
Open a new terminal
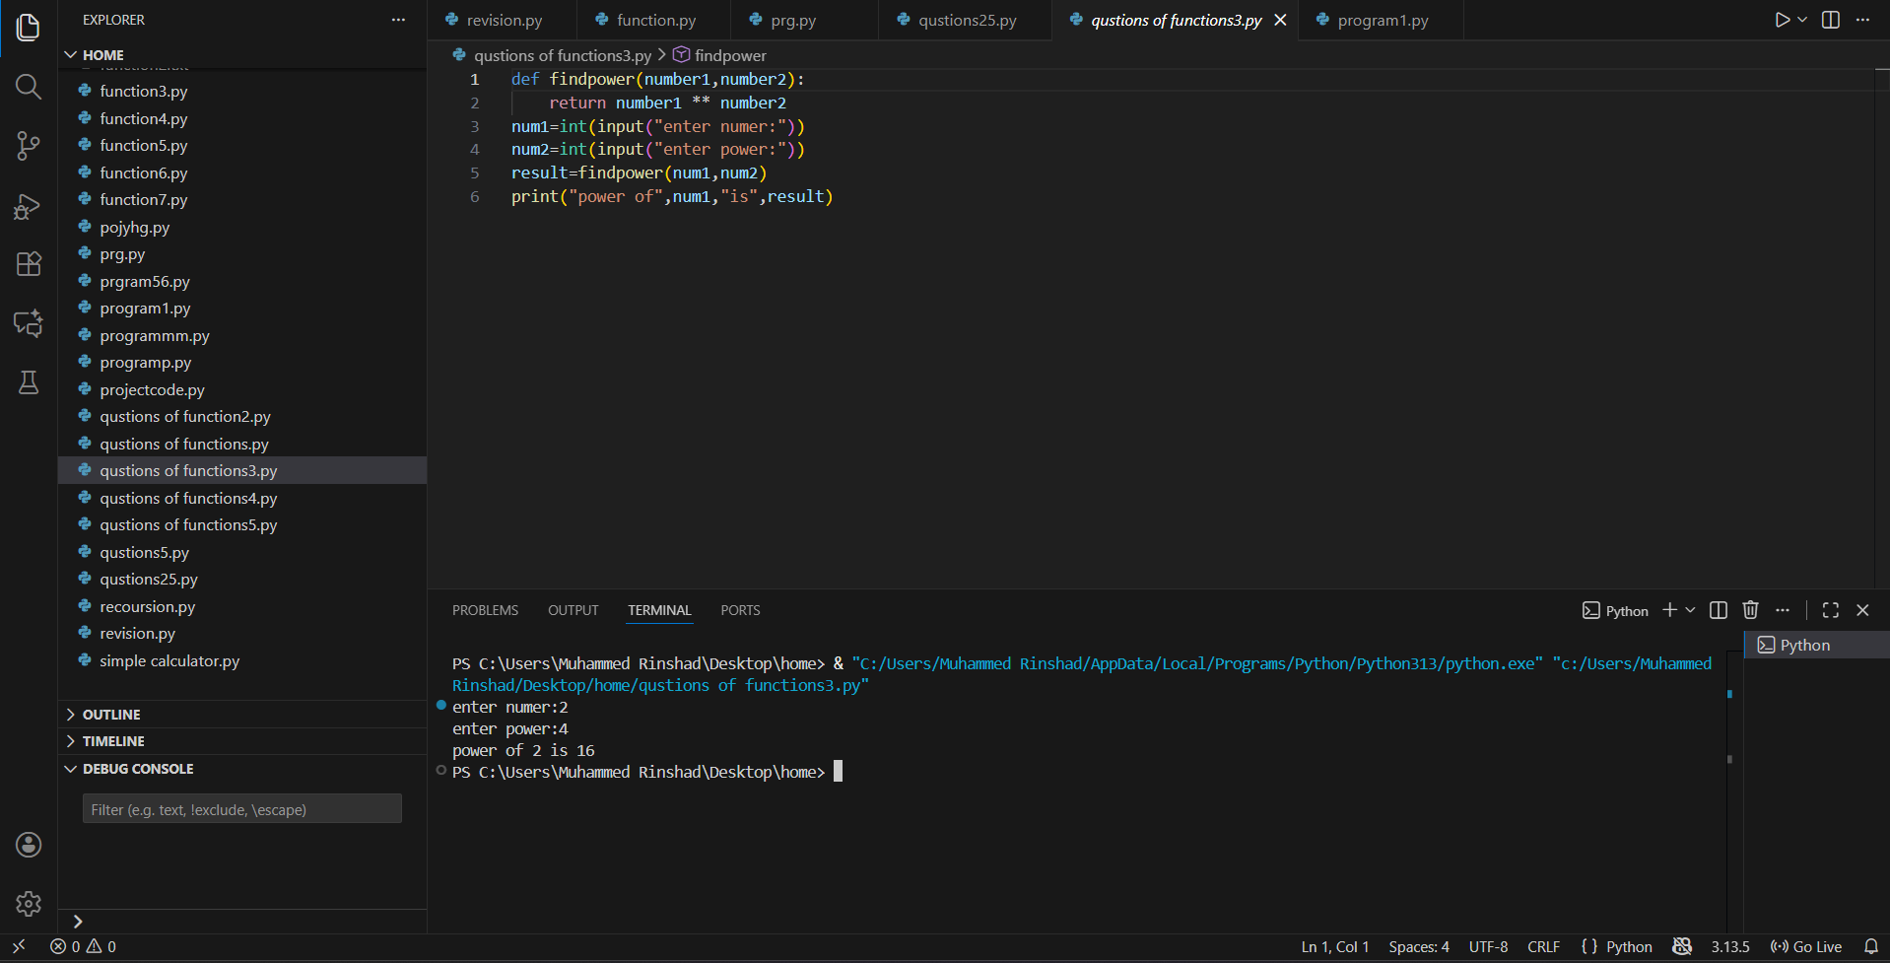click(x=1669, y=610)
